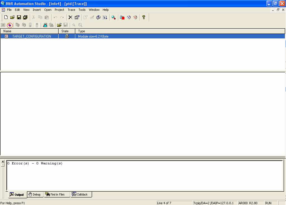Select the TARGET_CONFIGURATION row
286x205 pixels.
coord(143,36)
